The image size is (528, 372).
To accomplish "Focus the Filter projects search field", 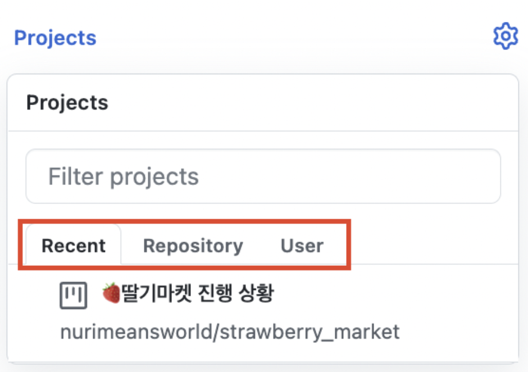I will pos(263,176).
